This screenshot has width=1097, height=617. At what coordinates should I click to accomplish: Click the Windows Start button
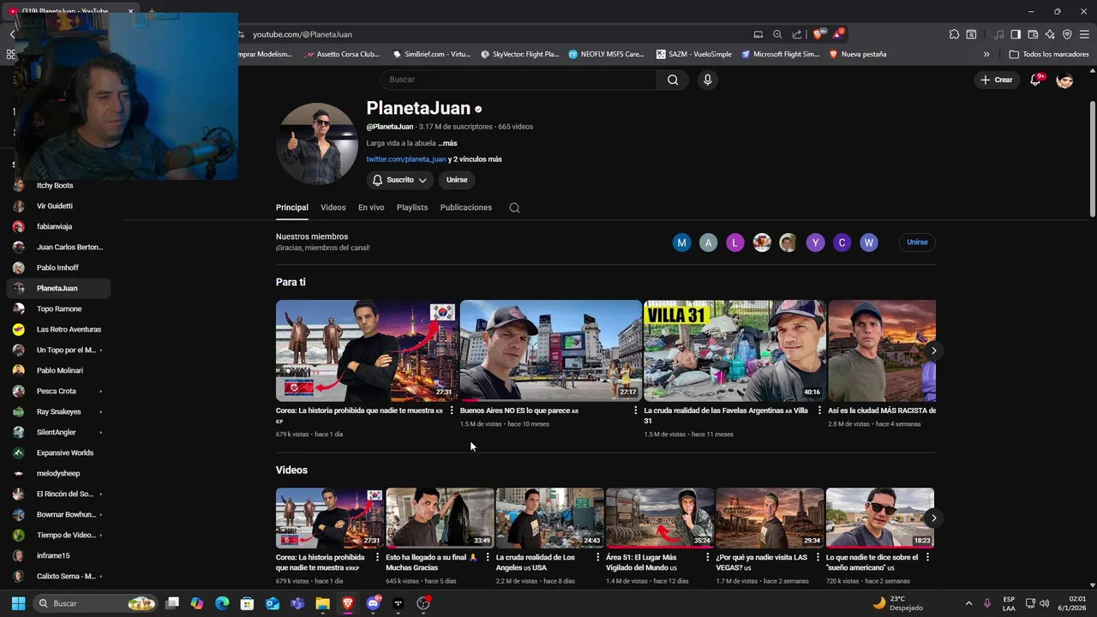18,603
